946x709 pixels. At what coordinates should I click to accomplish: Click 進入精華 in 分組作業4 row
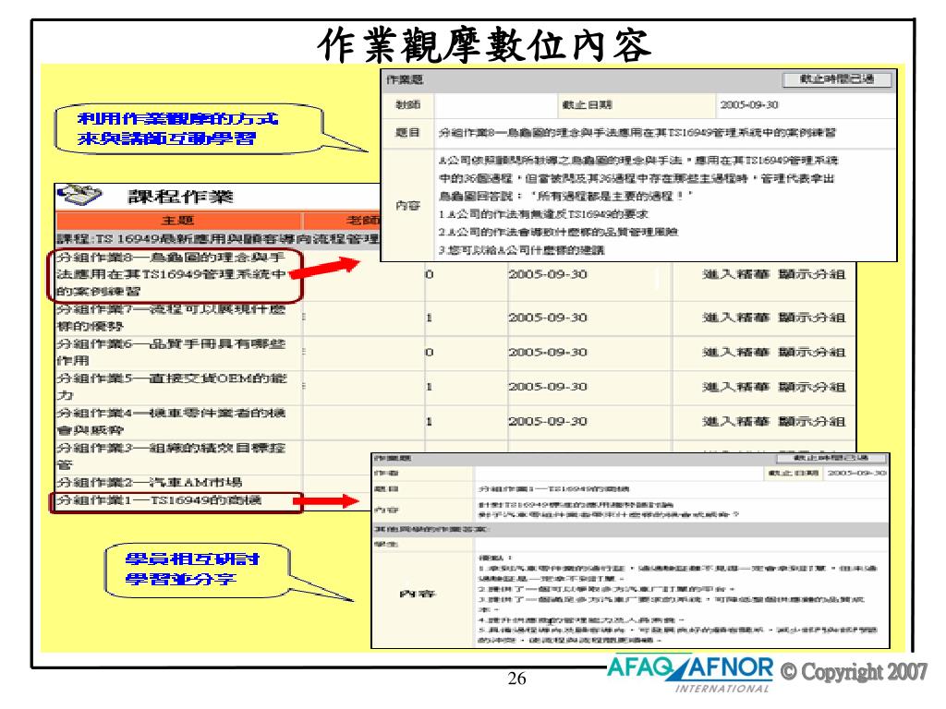(x=735, y=421)
